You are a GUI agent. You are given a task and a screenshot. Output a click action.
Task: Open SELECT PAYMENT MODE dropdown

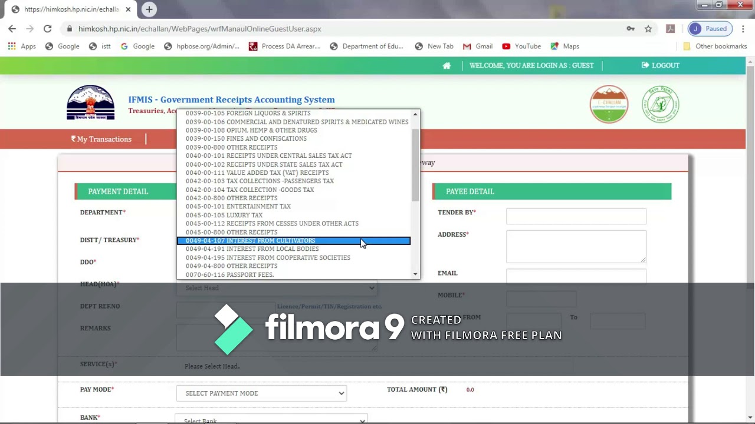tap(261, 393)
